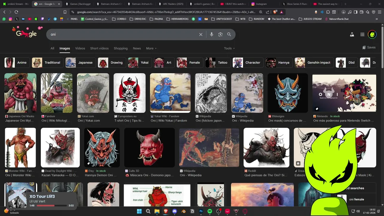Image resolution: width=384 pixels, height=216 pixels.
Task: Filter images by the Tattoo chip
Action: pos(218,62)
